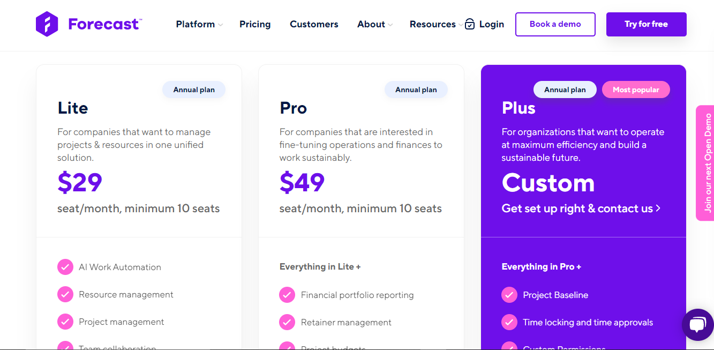The width and height of the screenshot is (714, 350).
Task: Expand the About dropdown menu
Action: [374, 24]
